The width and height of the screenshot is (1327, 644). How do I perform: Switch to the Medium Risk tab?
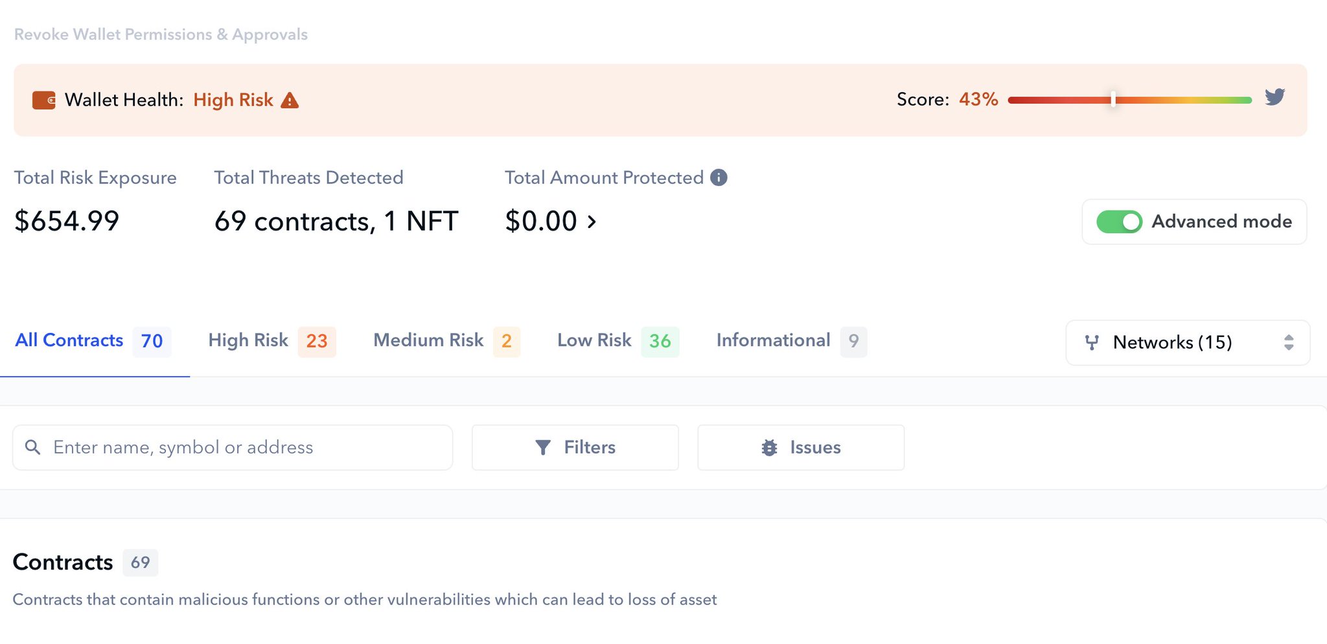pyautogui.click(x=446, y=341)
